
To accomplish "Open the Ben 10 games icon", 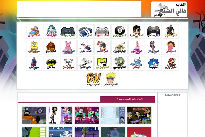I will 102,63.
